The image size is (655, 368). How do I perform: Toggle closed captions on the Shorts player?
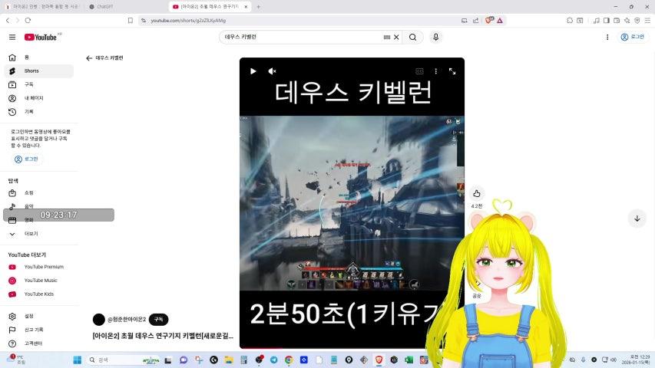[419, 71]
